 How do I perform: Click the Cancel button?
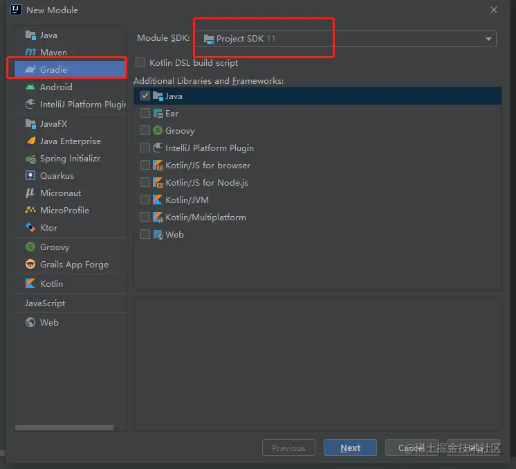point(412,448)
